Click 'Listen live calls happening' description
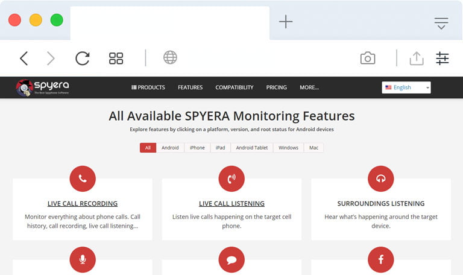The height and width of the screenshot is (275, 463). click(x=231, y=221)
